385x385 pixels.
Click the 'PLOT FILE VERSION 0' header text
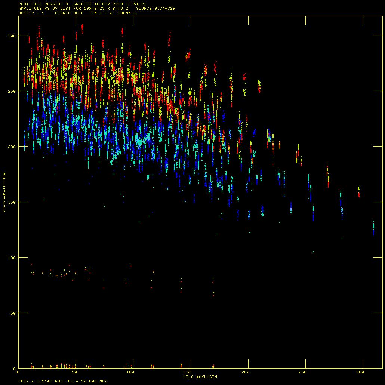point(43,4)
